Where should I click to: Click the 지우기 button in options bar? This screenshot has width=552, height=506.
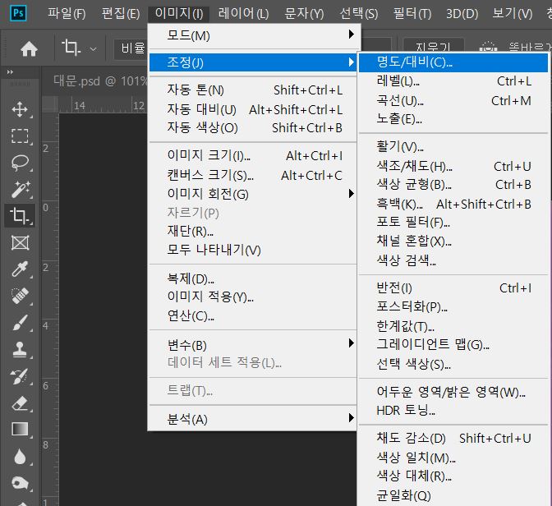pos(433,46)
